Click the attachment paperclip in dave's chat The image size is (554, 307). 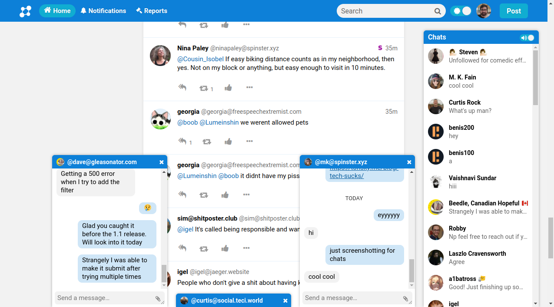coord(158,299)
